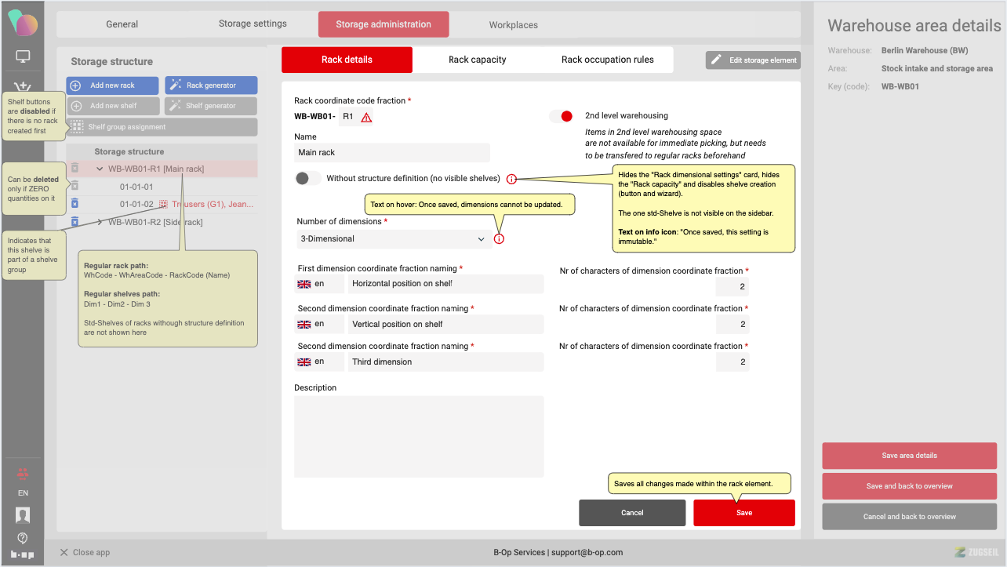The image size is (1007, 567).
Task: Click the shelf group icon beside 01-01-02
Action: [x=163, y=204]
